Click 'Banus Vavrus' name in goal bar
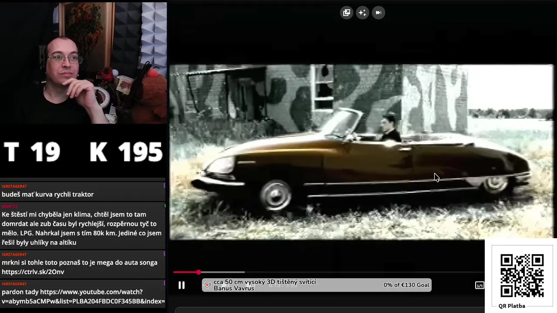The height and width of the screenshot is (313, 557). [x=234, y=288]
